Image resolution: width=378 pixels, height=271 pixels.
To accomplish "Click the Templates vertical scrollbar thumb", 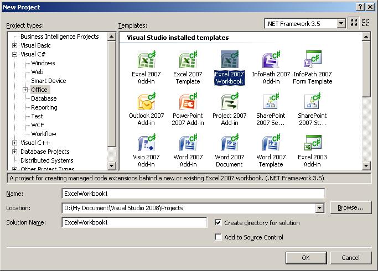I will pos(366,69).
